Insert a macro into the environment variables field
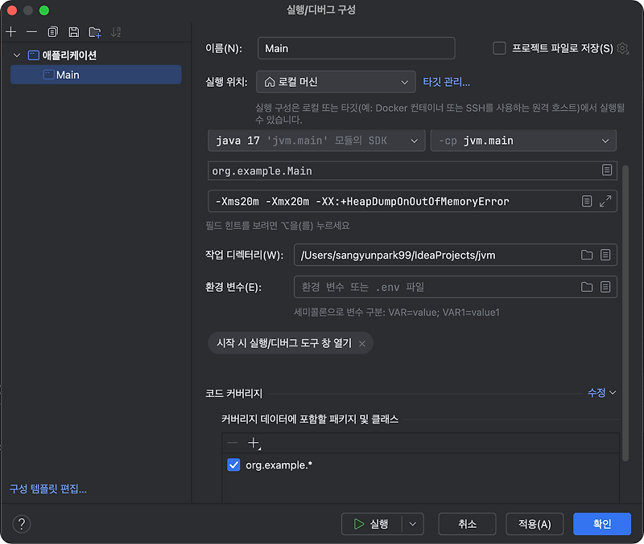 point(606,287)
